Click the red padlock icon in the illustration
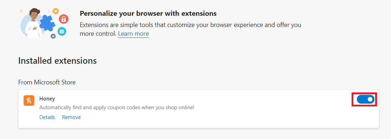 click(x=64, y=19)
